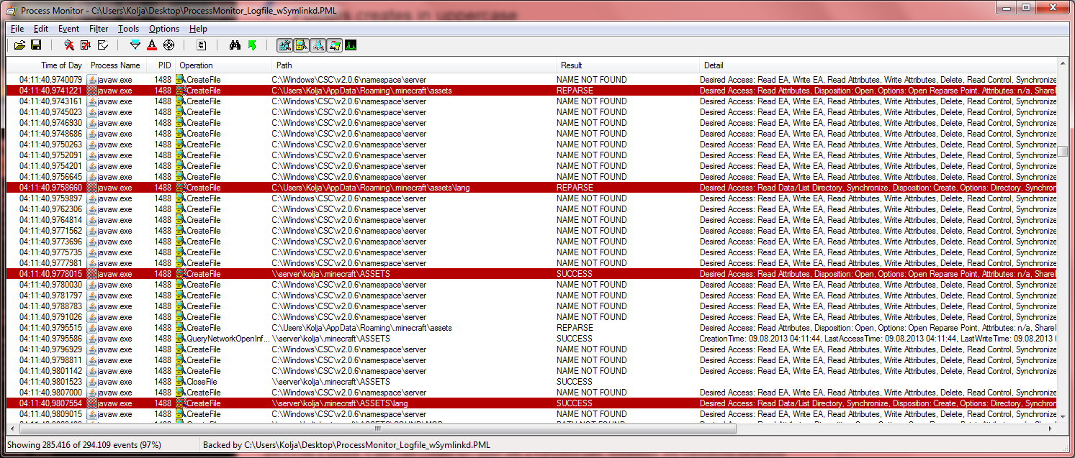Click the vertical scrollbar up arrow

click(x=1063, y=65)
